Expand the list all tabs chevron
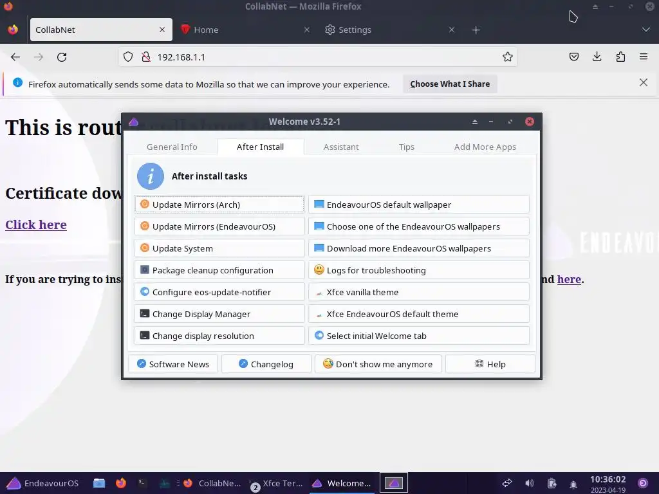 645,30
